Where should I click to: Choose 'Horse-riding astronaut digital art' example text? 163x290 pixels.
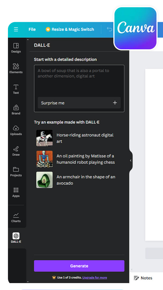(x=85, y=138)
